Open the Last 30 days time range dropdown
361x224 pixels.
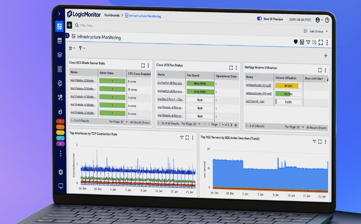[x=318, y=31]
